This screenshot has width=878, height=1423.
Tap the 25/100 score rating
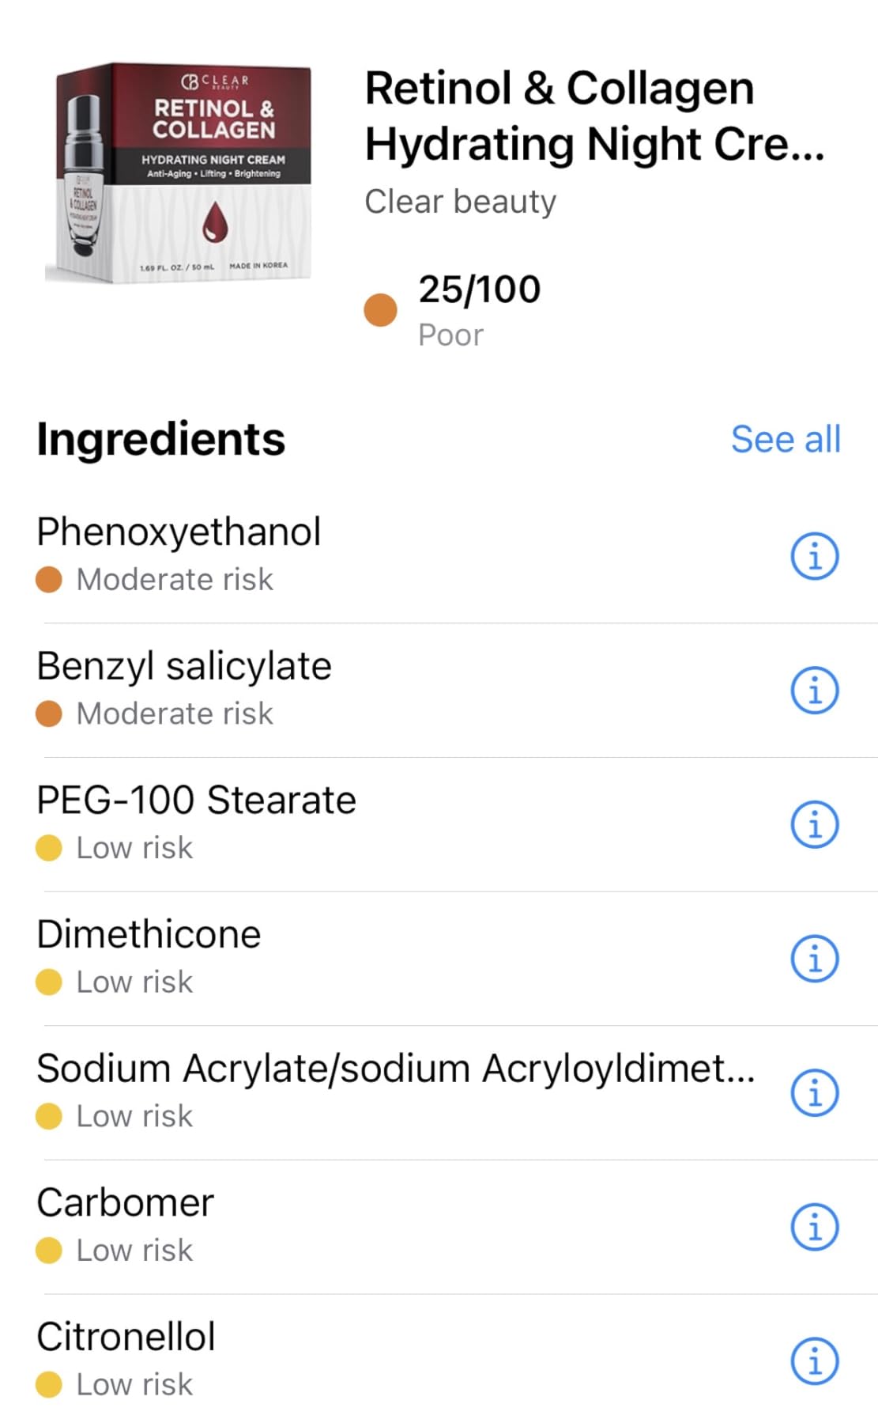(x=480, y=290)
